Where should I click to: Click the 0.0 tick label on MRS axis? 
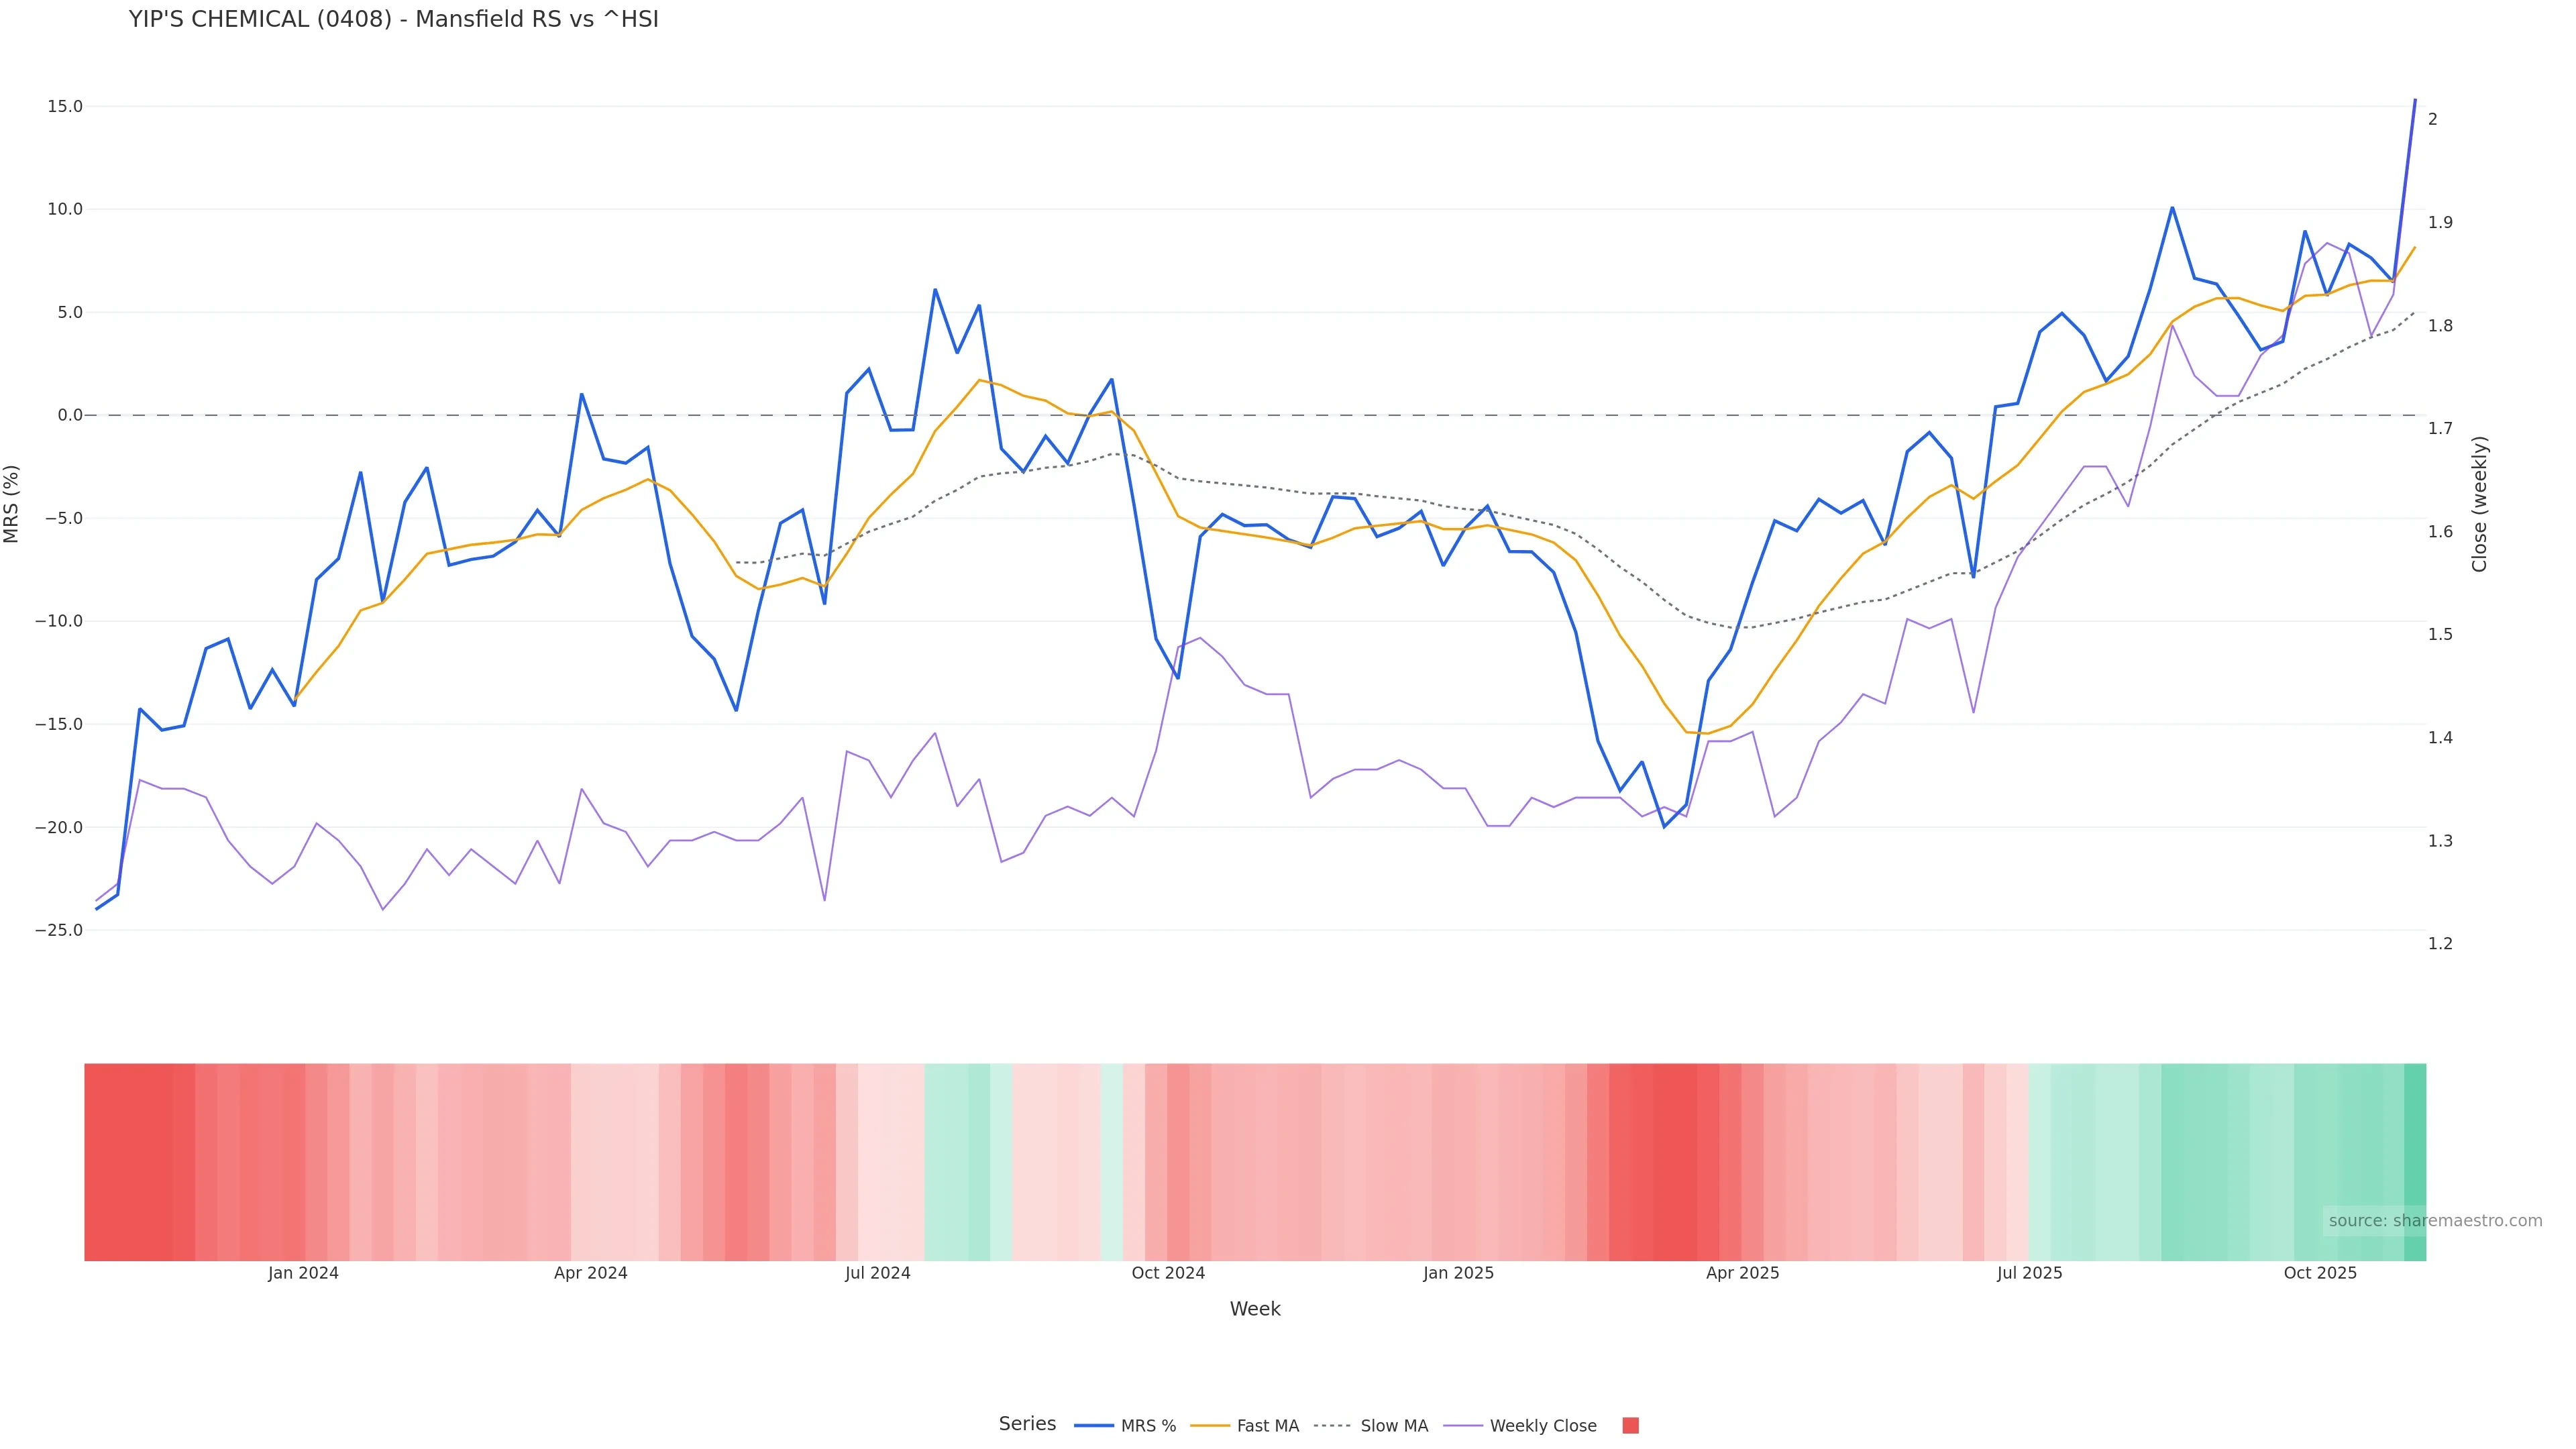[x=69, y=415]
